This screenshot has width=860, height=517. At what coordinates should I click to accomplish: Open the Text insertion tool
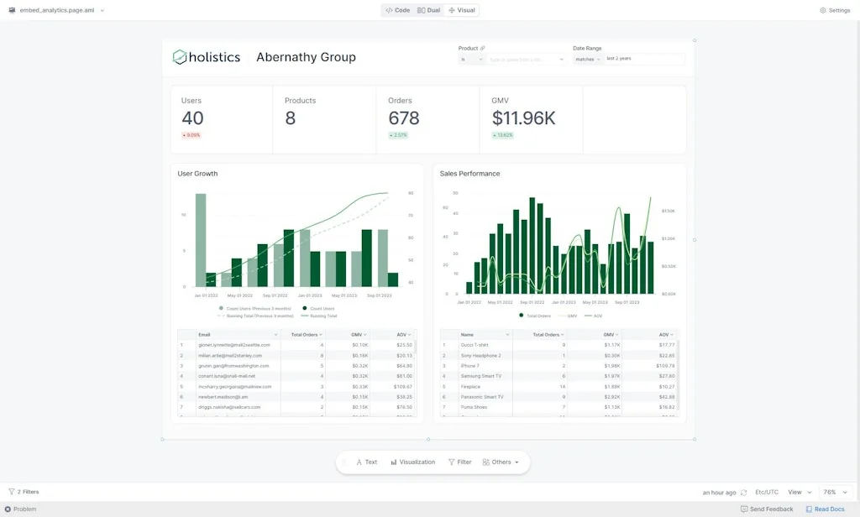367,462
